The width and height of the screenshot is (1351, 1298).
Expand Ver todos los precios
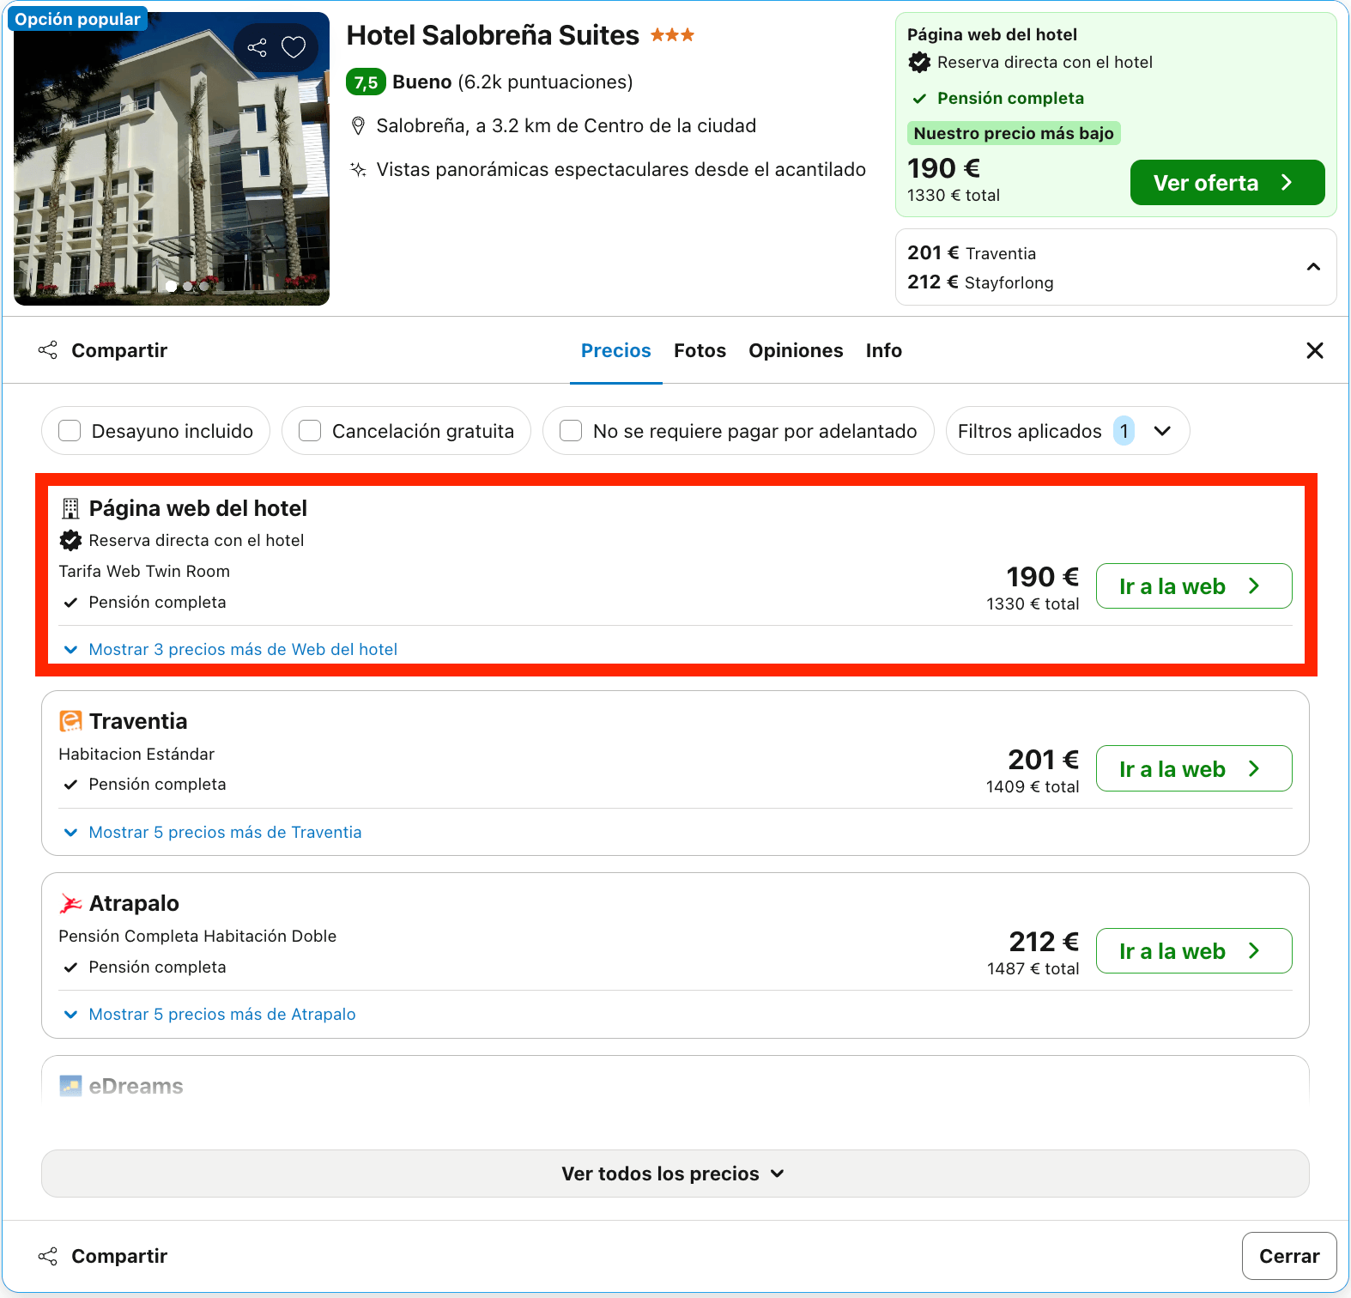pos(675,1174)
